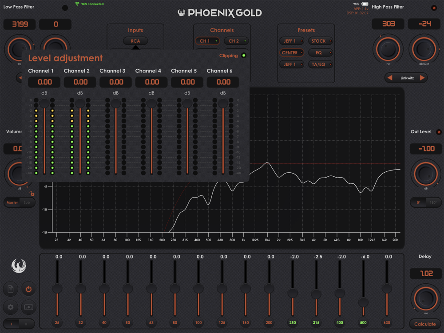
Task: Click the amplifier device icon button
Action: coord(28,307)
